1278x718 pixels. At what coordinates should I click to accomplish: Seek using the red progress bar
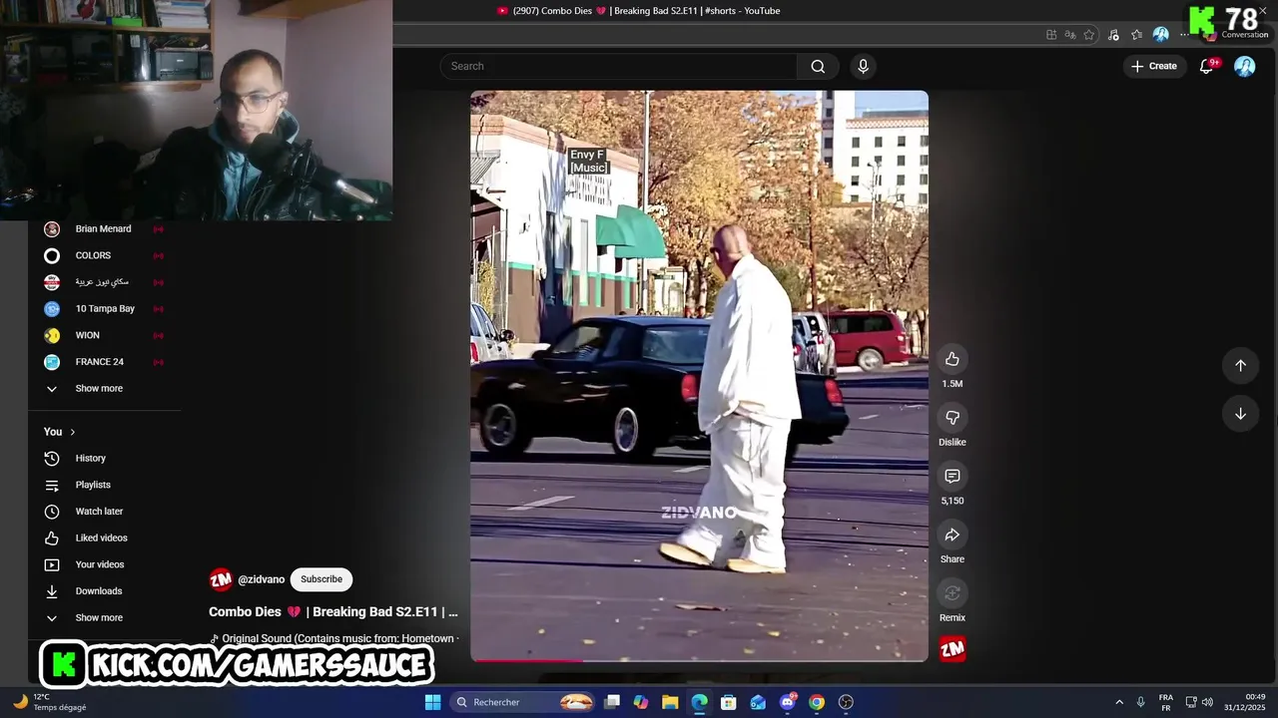(699, 659)
